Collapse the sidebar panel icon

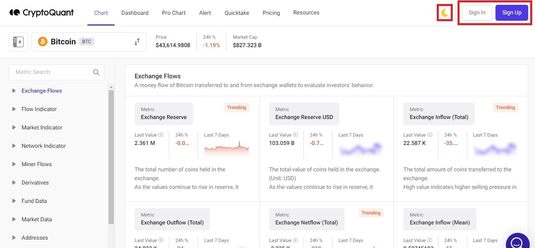coord(18,42)
